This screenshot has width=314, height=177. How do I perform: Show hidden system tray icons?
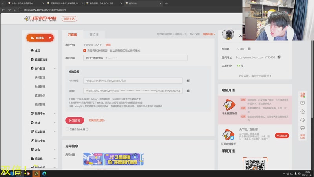(x=284, y=173)
